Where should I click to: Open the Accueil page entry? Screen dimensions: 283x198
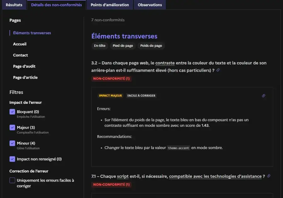(x=20, y=44)
